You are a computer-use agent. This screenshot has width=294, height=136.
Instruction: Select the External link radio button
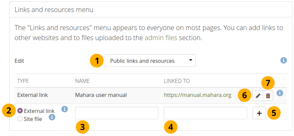[x=20, y=111]
